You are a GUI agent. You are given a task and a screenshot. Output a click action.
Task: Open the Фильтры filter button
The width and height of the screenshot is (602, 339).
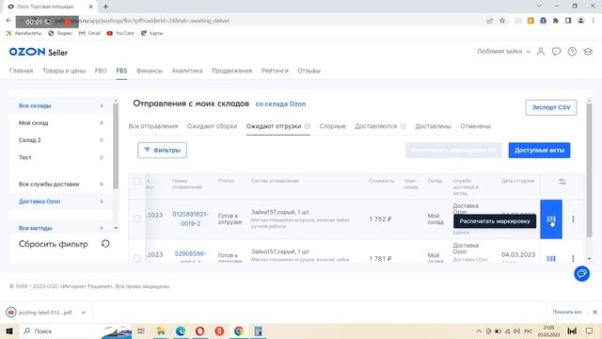[162, 150]
